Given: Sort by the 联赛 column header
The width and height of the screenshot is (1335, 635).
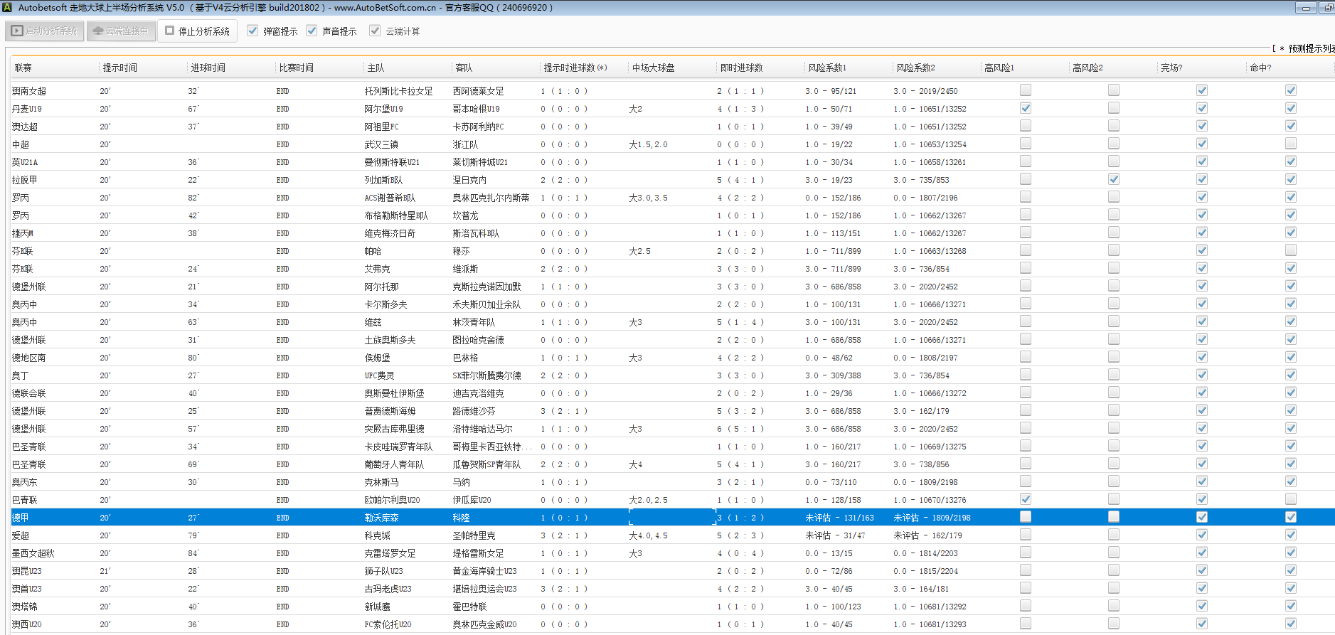Looking at the screenshot, I should point(23,68).
